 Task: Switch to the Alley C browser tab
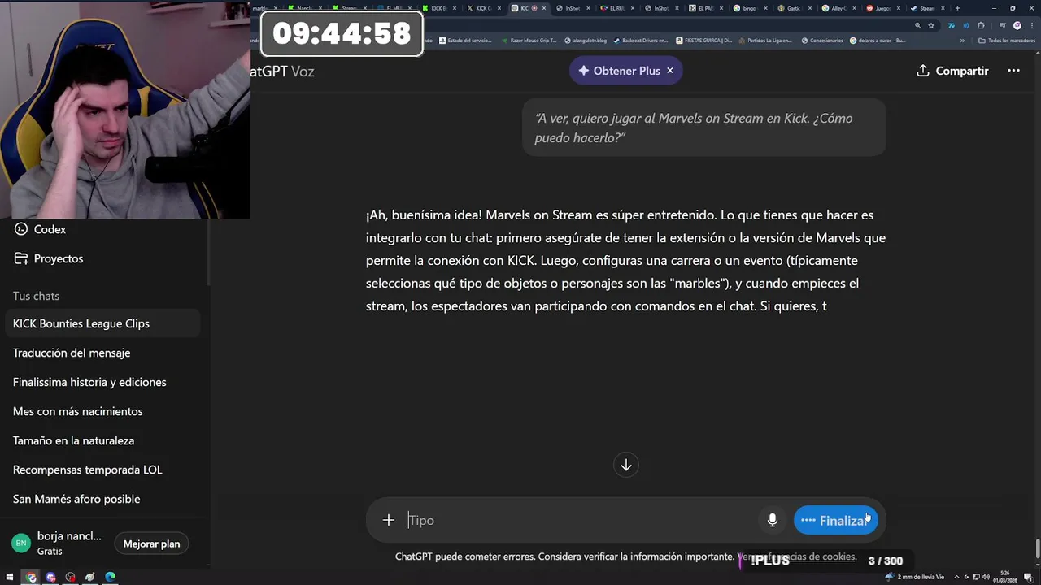[839, 8]
